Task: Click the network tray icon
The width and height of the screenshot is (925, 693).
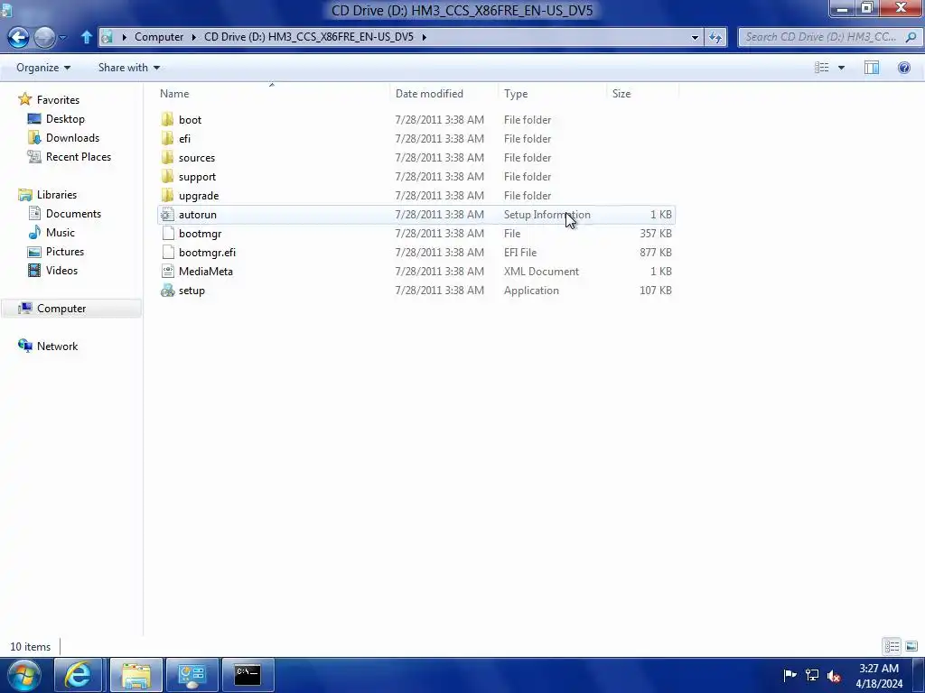Action: tap(812, 675)
